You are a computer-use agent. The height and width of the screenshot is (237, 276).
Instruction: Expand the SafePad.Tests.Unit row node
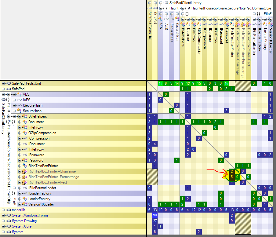point(3,83)
